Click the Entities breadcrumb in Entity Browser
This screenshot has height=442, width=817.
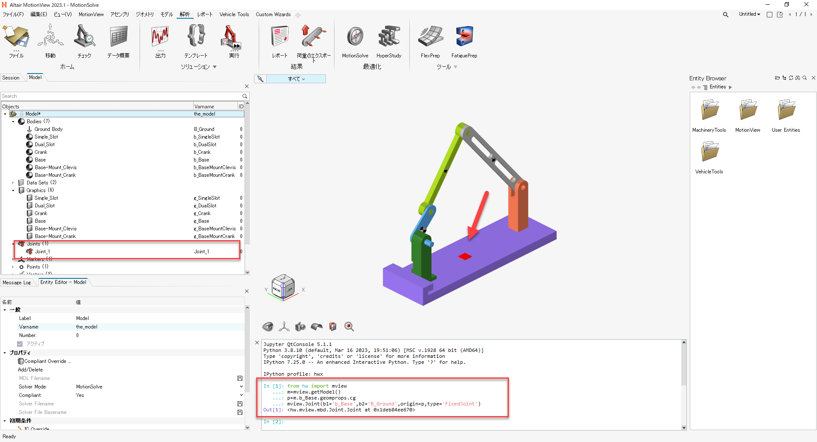pos(717,87)
